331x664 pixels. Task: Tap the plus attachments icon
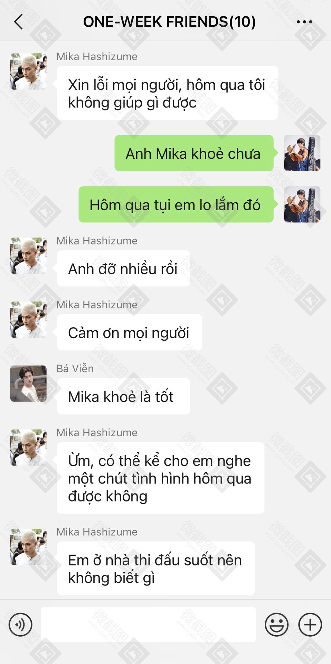click(x=310, y=625)
